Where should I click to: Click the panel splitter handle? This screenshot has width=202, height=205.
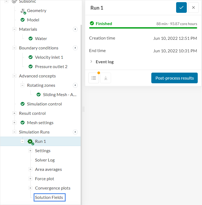(x=84, y=109)
